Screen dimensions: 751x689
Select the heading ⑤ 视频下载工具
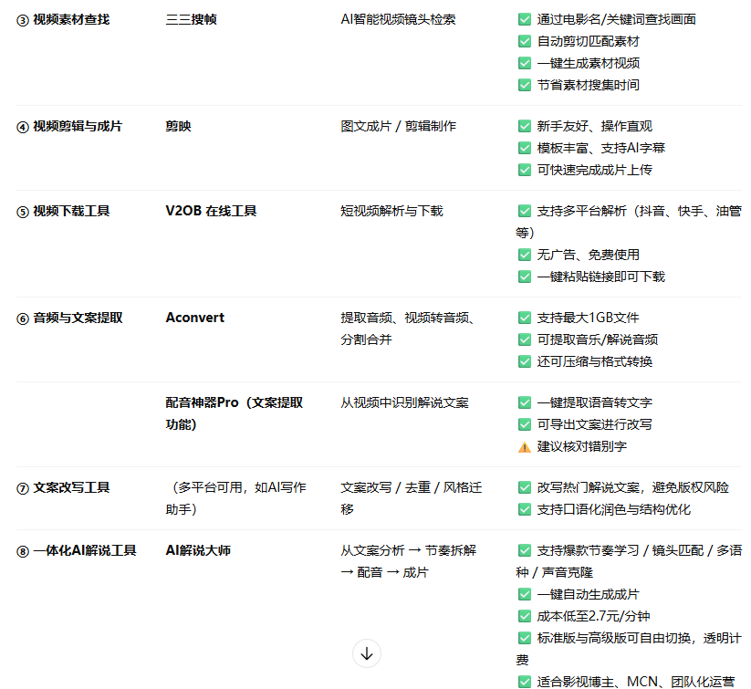[63, 212]
